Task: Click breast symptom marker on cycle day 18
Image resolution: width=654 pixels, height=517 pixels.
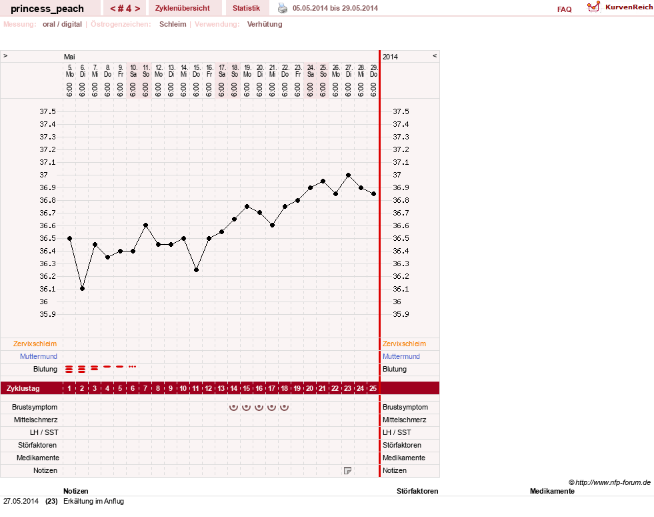Action: click(x=285, y=407)
